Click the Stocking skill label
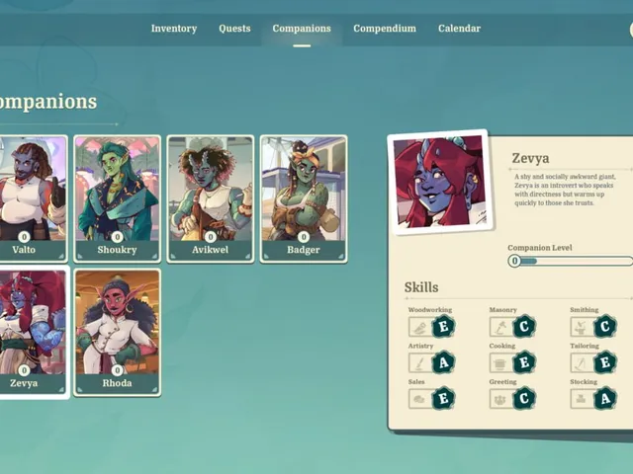633x474 pixels. click(584, 382)
